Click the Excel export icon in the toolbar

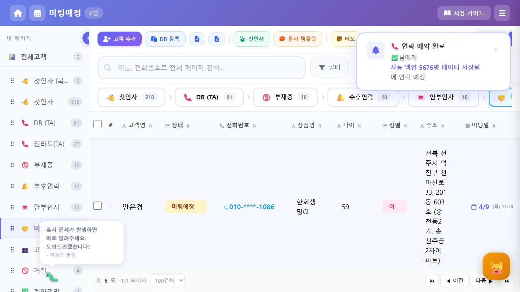[217, 39]
